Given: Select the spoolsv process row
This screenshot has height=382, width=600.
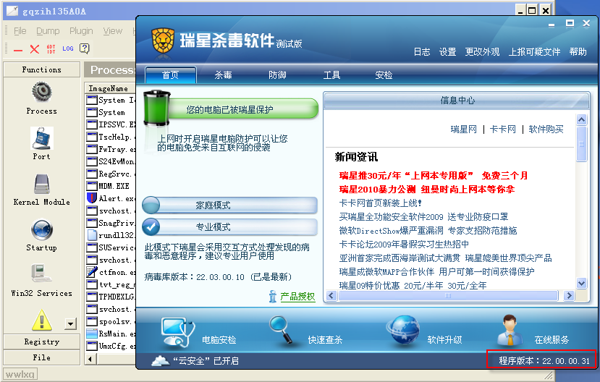Looking at the screenshot, I should [111, 321].
